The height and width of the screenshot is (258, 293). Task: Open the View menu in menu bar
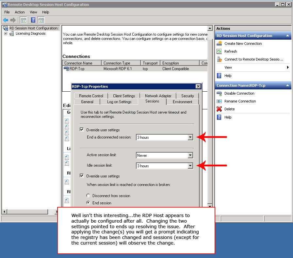[33, 12]
